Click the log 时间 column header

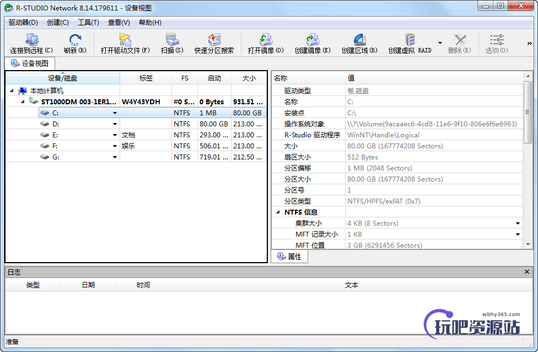(x=143, y=285)
